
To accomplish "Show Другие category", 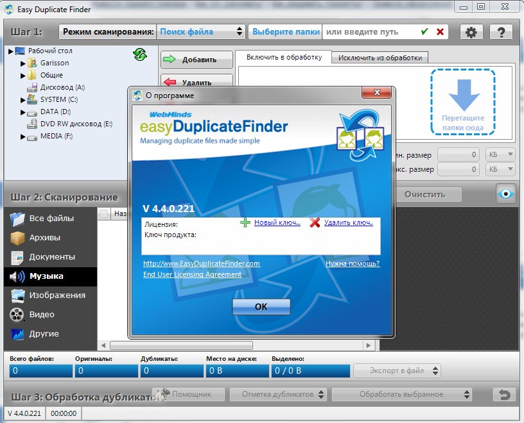I will [x=51, y=334].
